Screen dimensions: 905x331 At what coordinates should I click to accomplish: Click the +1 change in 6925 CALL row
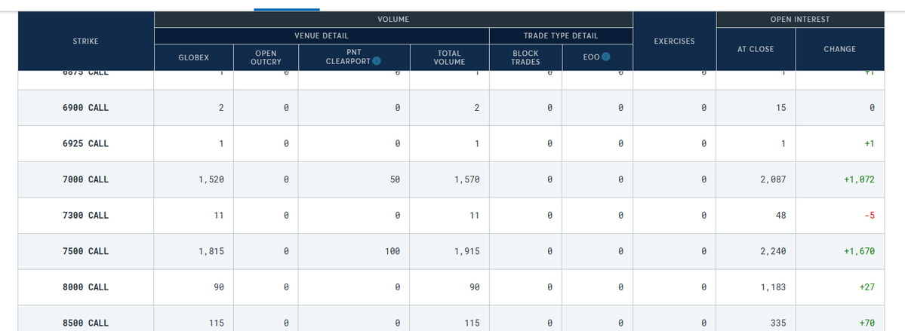870,143
